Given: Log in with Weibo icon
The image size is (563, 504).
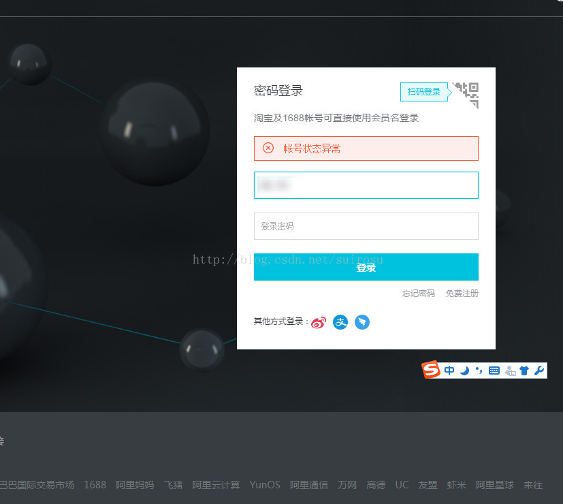Looking at the screenshot, I should (319, 322).
